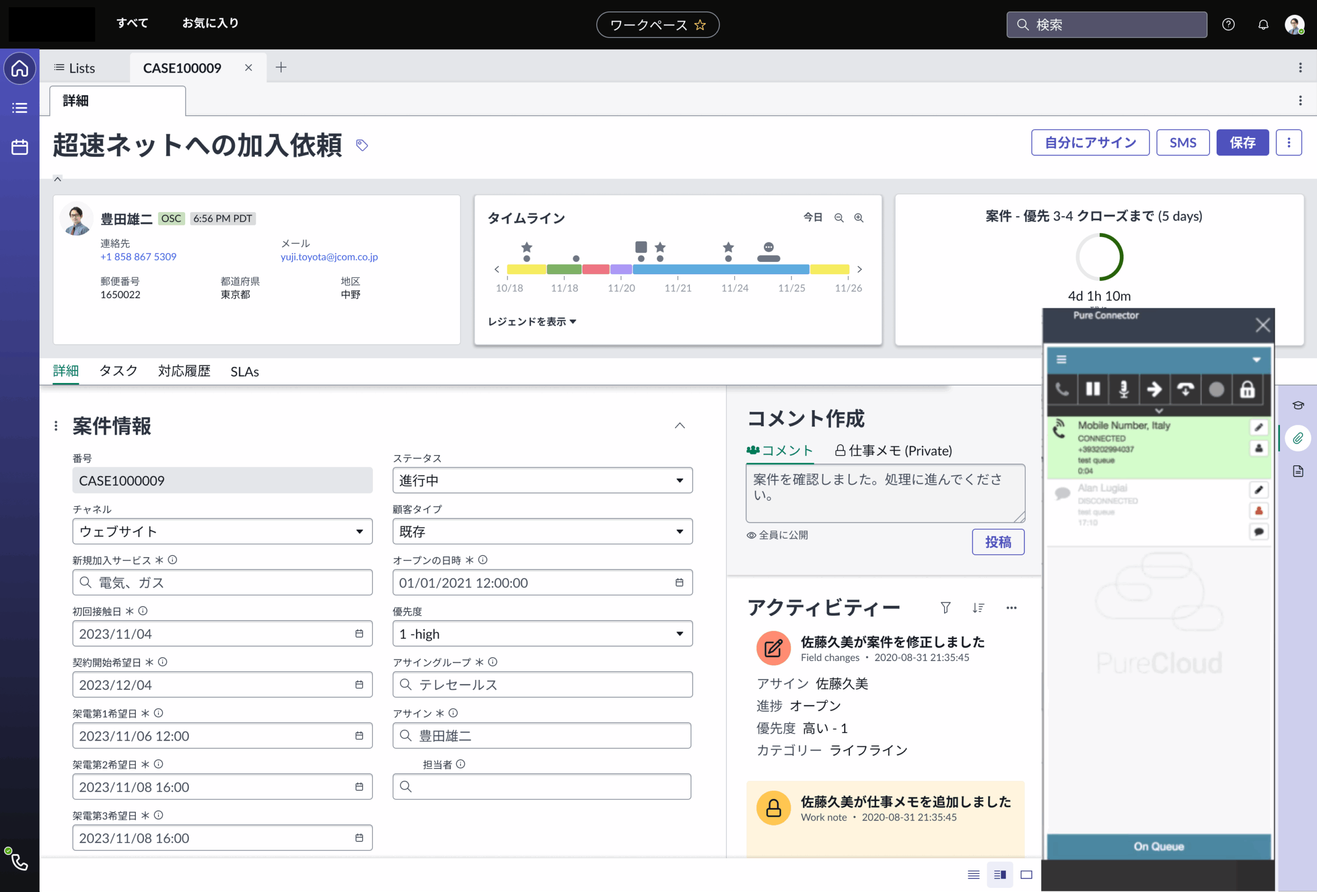The height and width of the screenshot is (892, 1317).
Task: Open the ステータス dropdown showing 進行中
Action: point(542,480)
